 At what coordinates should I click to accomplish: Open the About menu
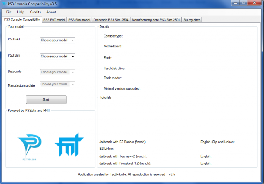tap(51, 12)
